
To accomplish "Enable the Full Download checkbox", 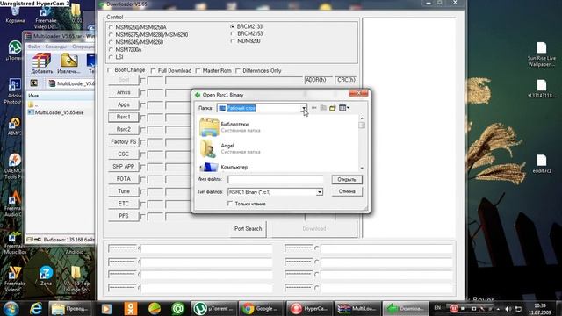I will coord(154,71).
